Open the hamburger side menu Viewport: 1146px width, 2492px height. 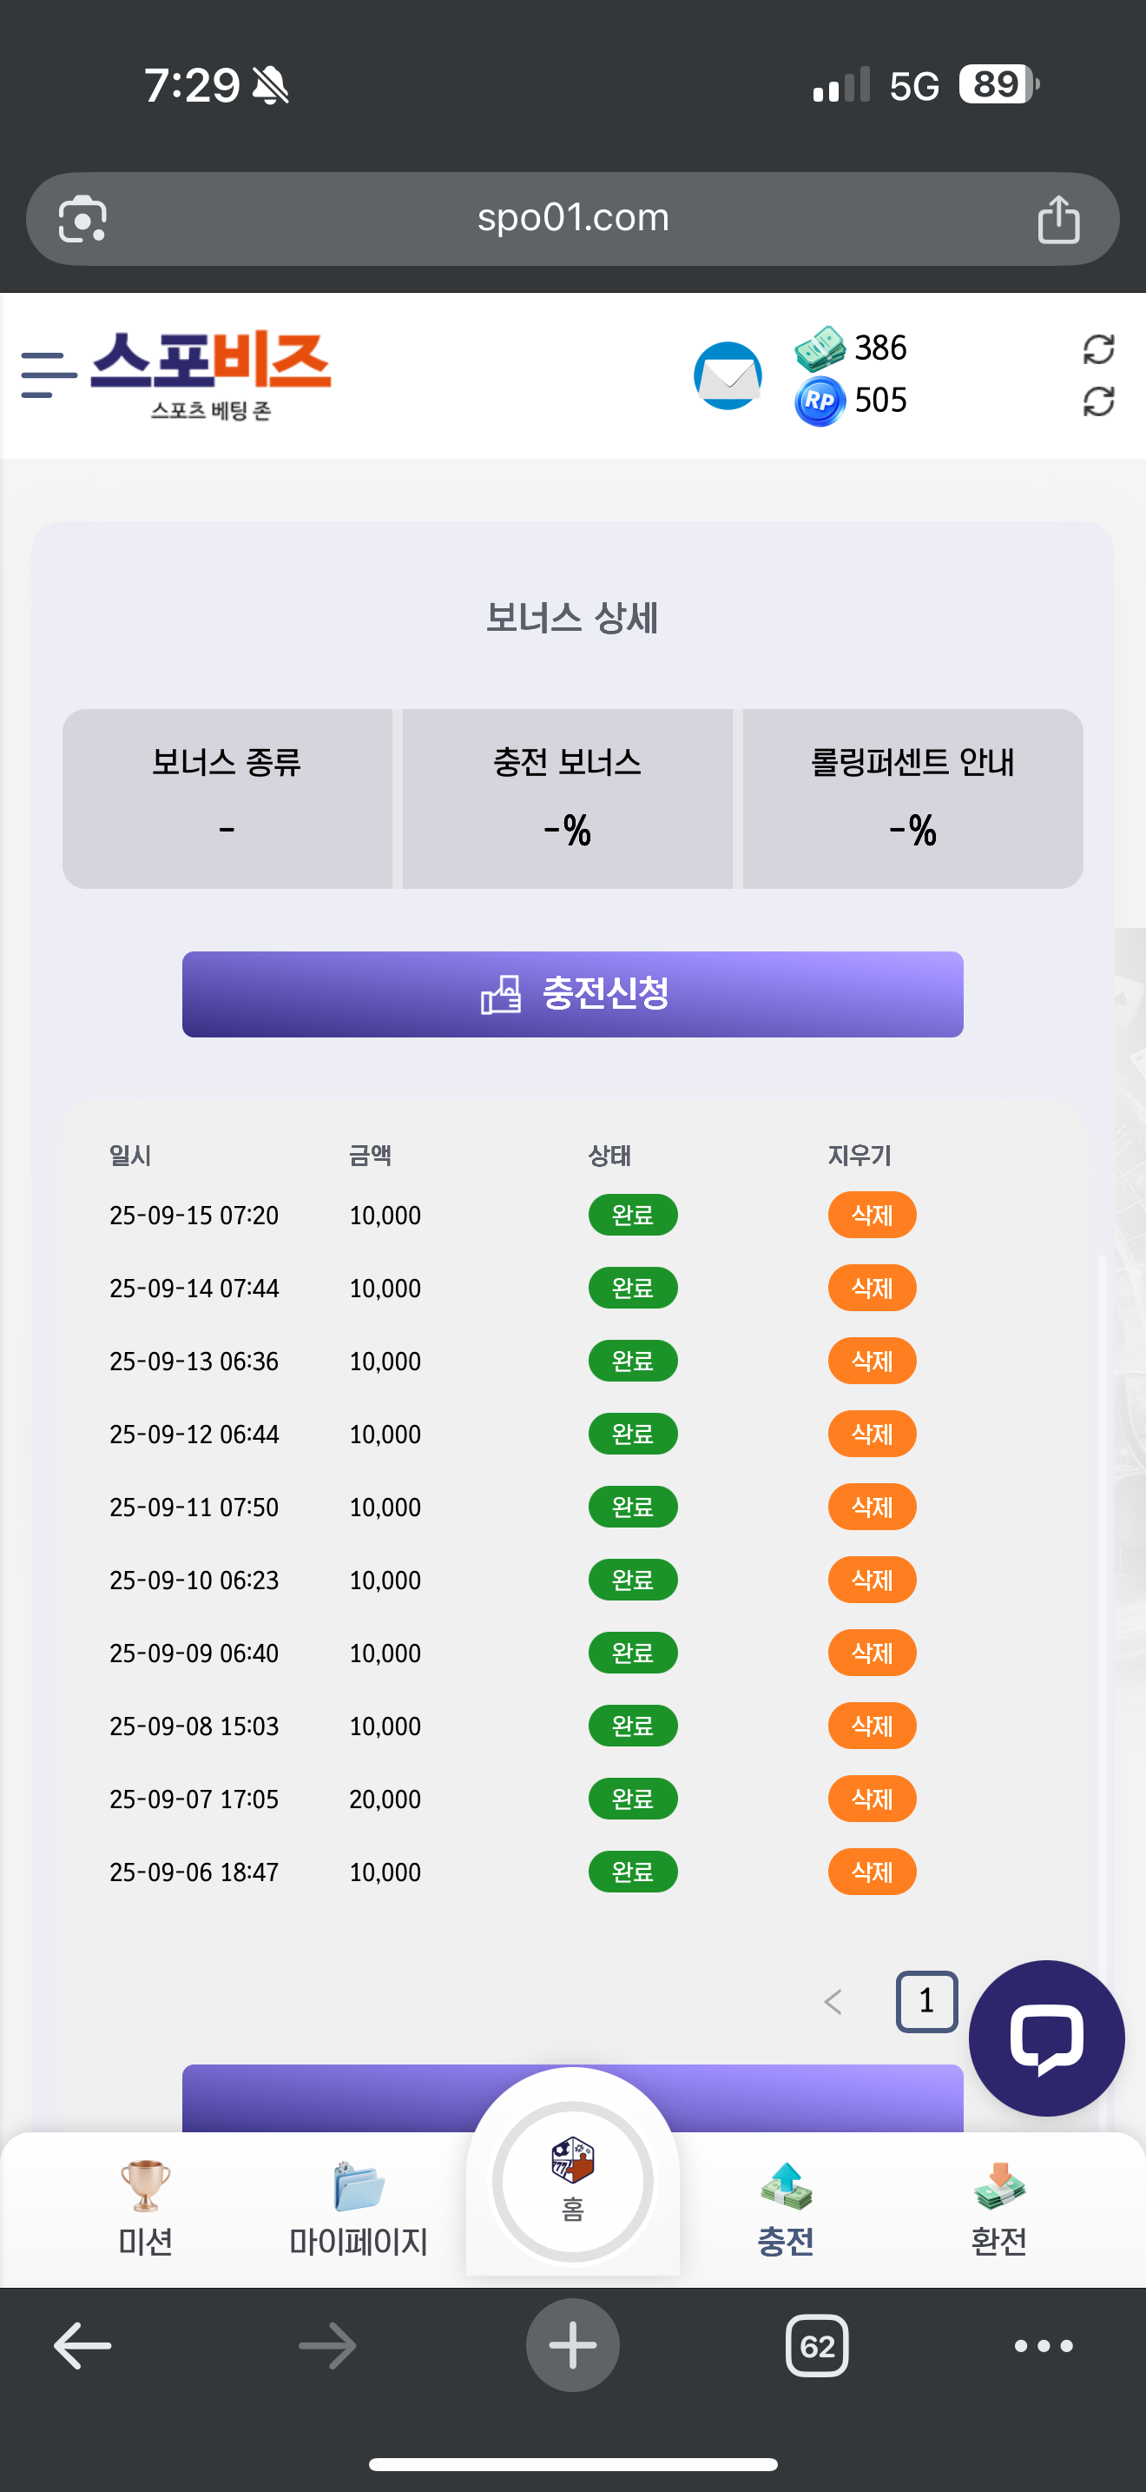tap(49, 375)
